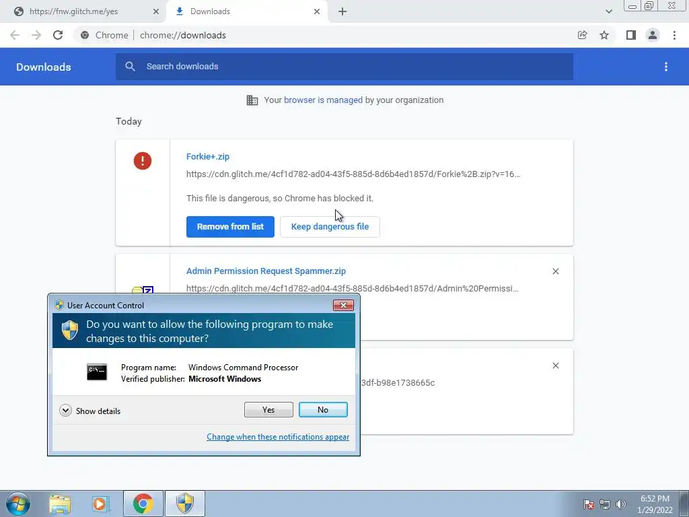Click No in User Account Control dialog
689x517 pixels.
click(323, 410)
